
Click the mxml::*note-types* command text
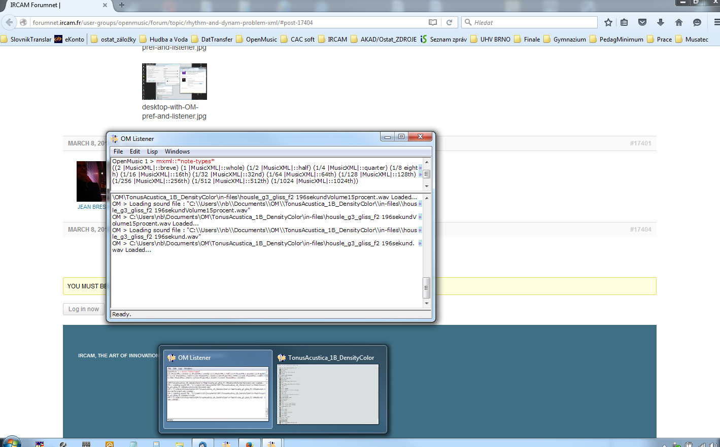[x=185, y=161]
